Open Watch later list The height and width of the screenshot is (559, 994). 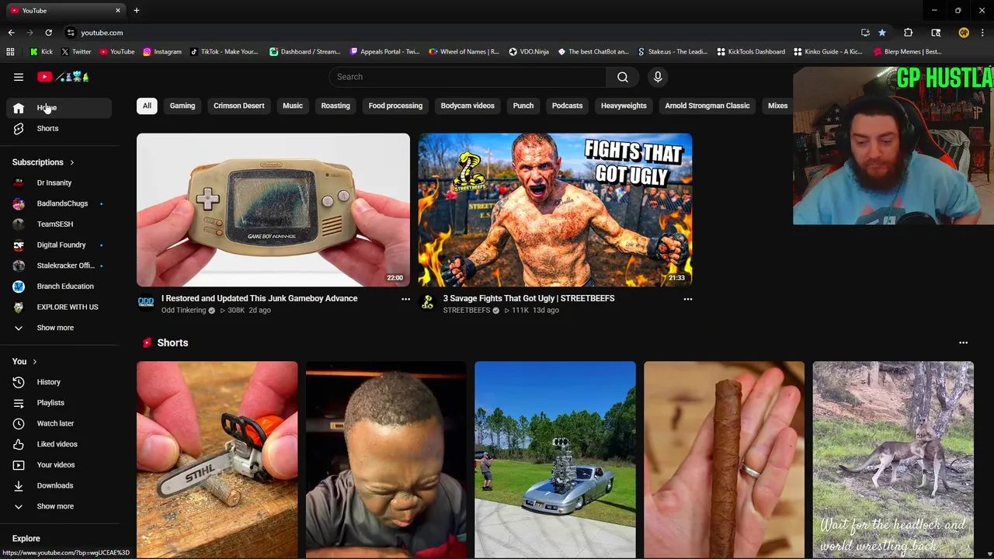click(x=59, y=423)
